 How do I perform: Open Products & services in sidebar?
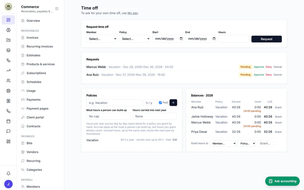coord(41,64)
